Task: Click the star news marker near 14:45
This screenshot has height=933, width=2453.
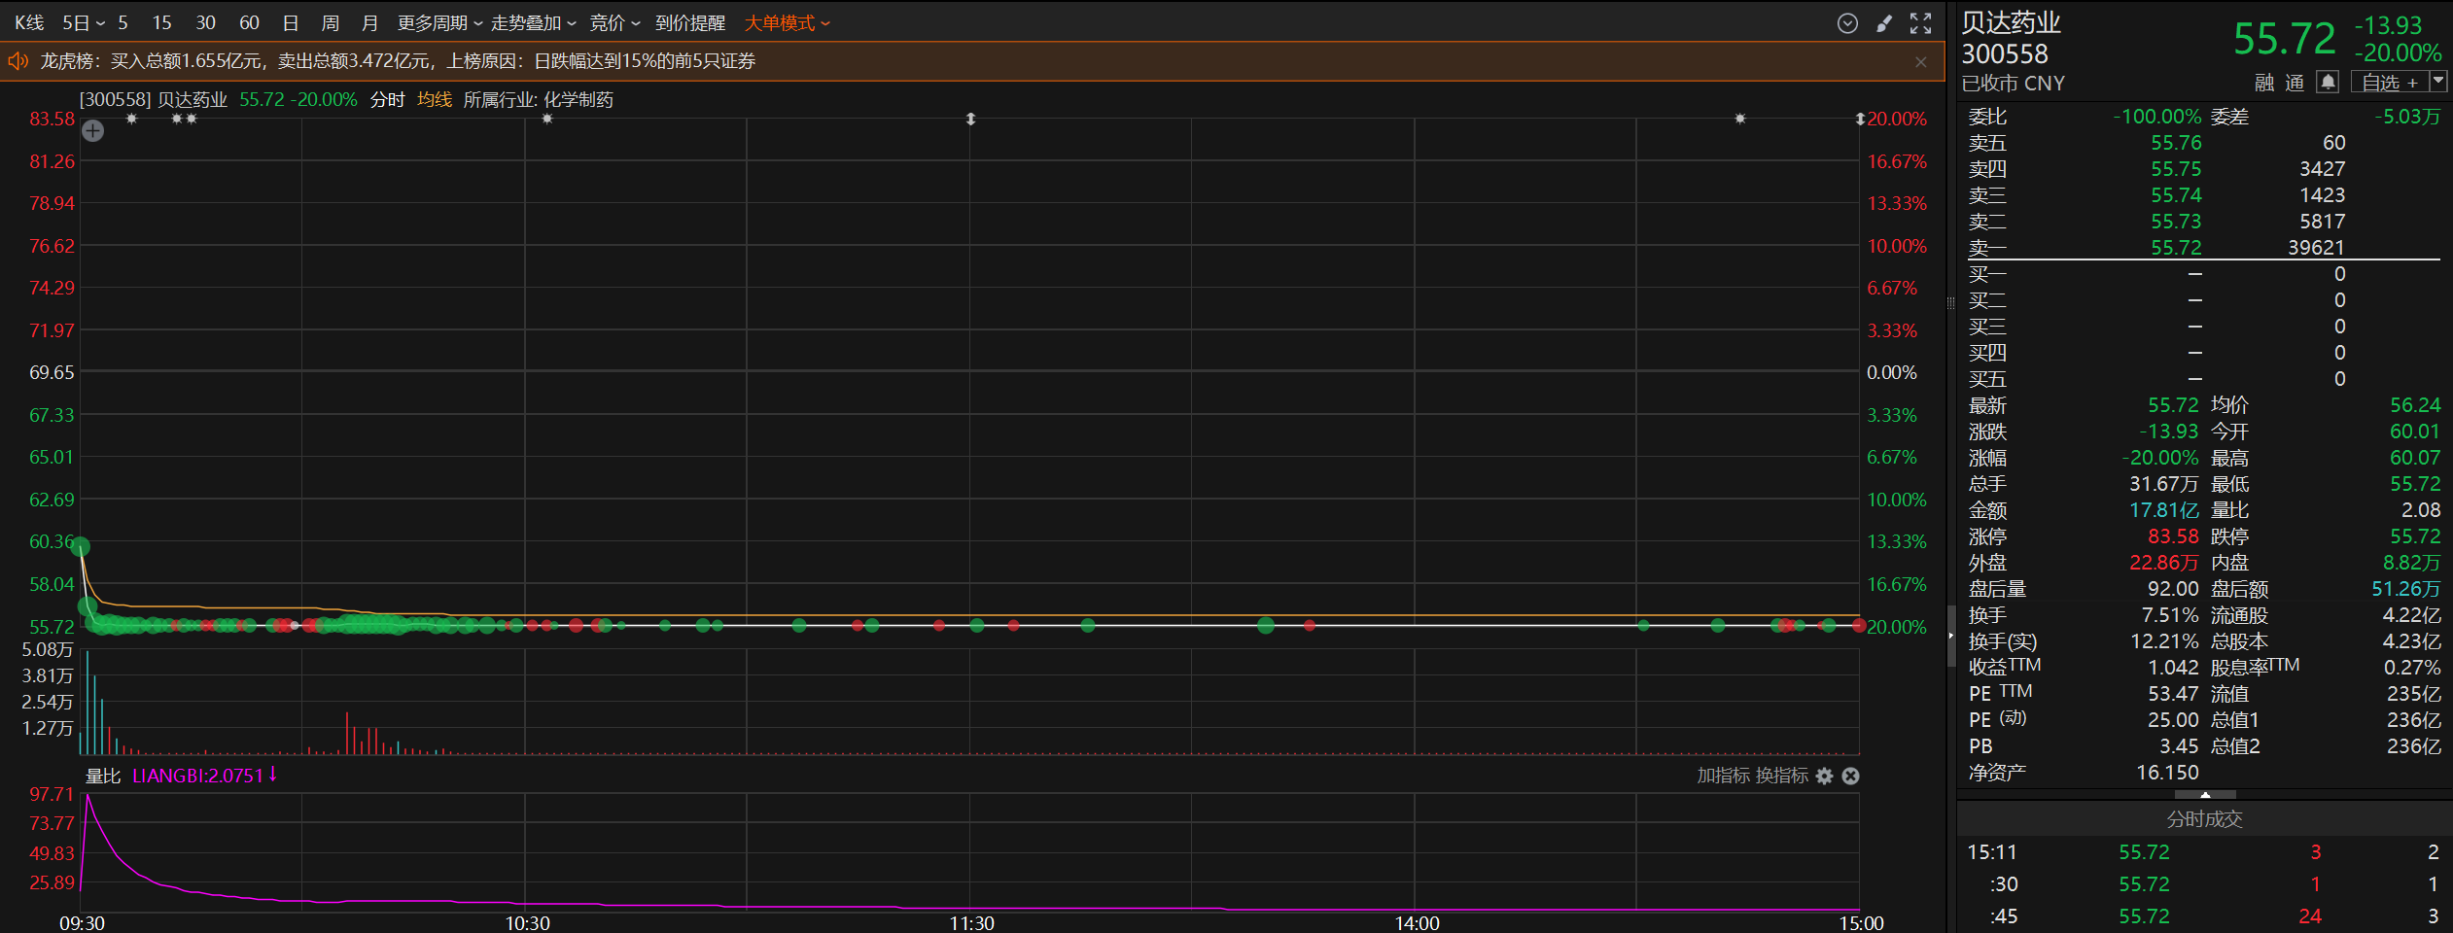Action: (1740, 119)
